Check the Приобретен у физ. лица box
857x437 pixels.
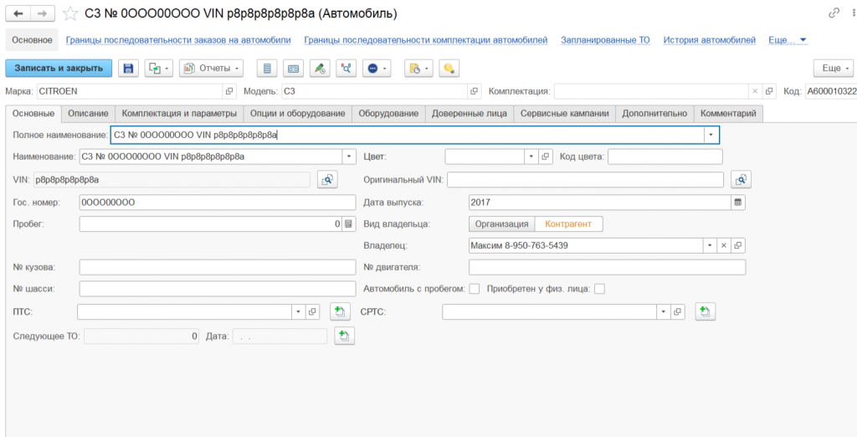[598, 289]
